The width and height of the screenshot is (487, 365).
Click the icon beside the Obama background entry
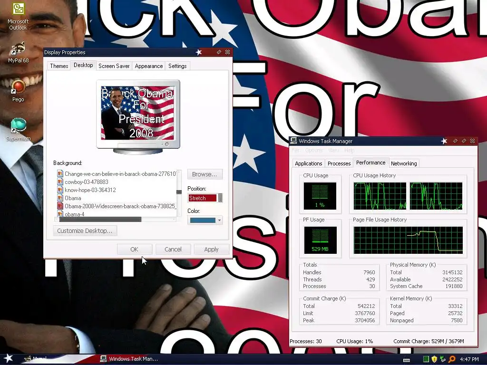coord(60,198)
